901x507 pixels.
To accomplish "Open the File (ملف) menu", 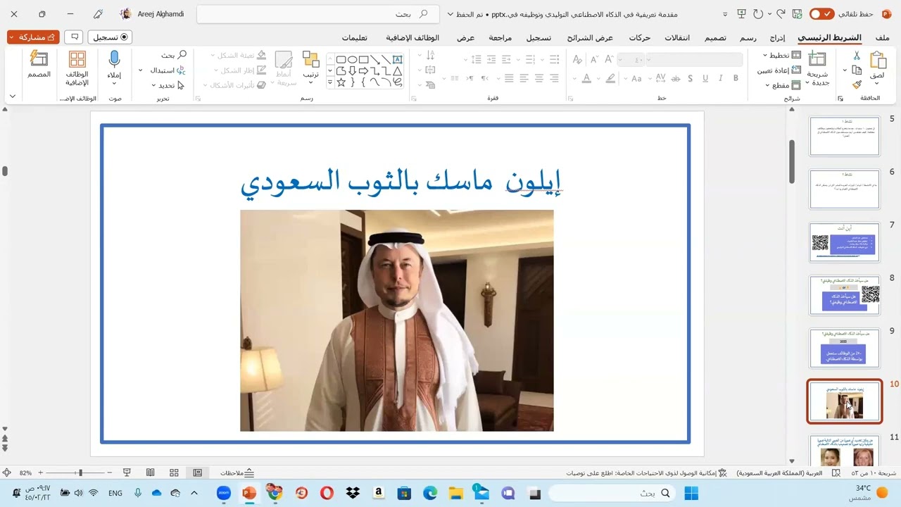I will tap(882, 37).
